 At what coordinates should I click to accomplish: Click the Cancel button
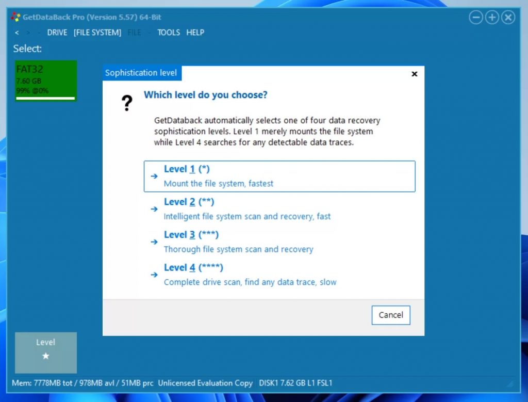click(x=390, y=315)
